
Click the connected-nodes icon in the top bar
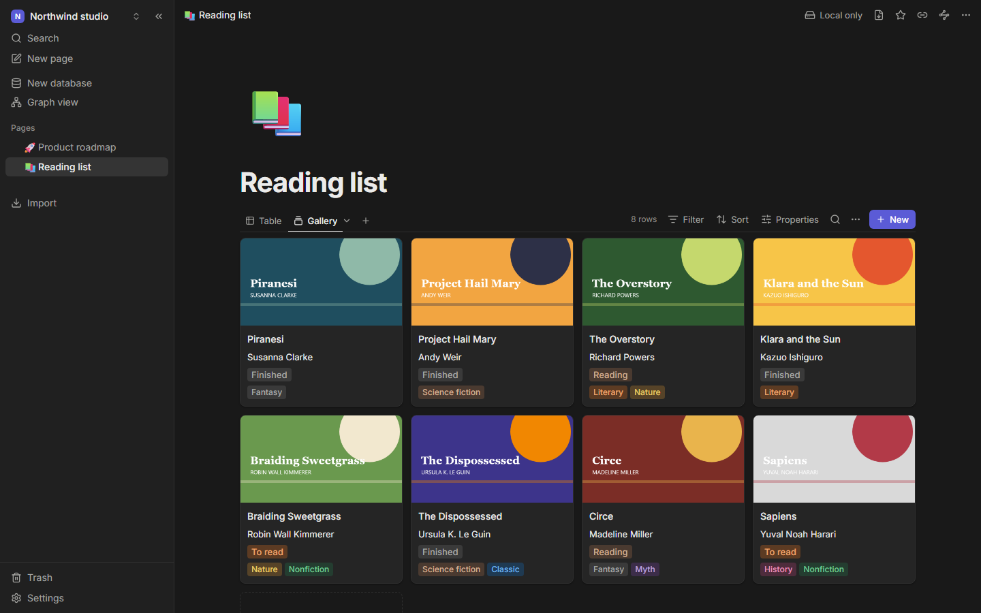coord(944,15)
